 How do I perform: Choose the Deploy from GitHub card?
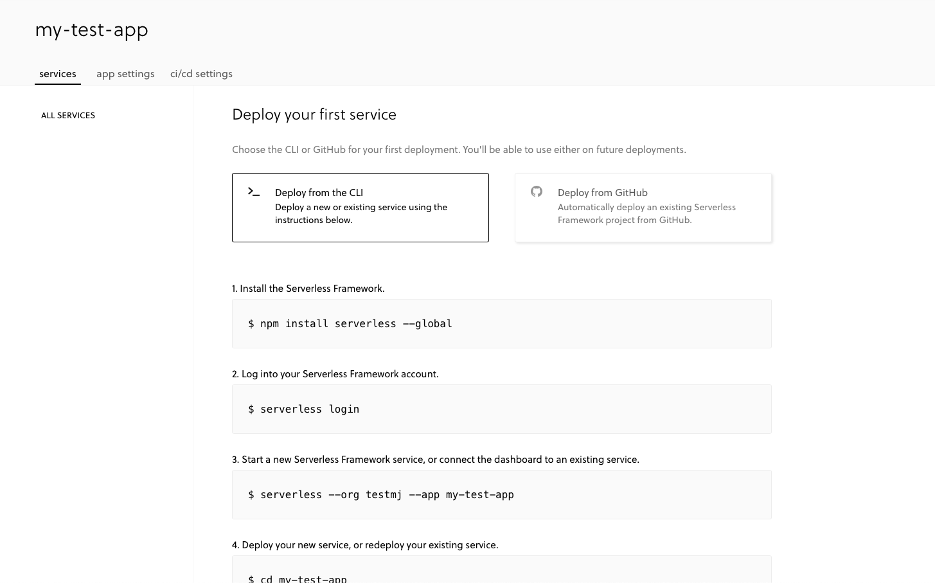pyautogui.click(x=643, y=208)
